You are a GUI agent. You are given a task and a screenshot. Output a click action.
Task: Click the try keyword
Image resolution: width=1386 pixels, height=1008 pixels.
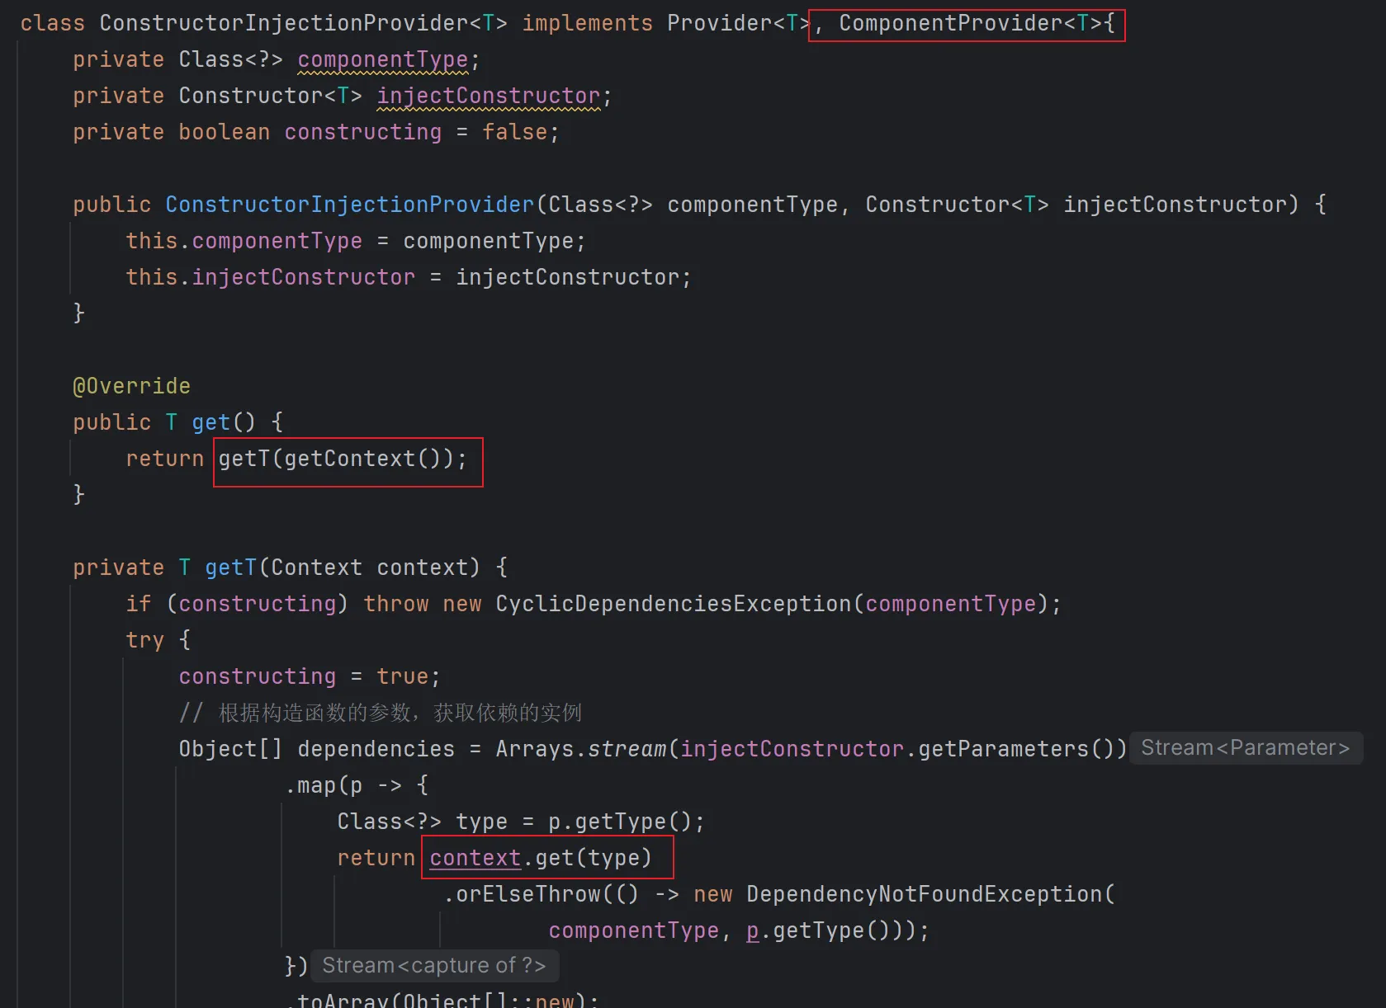tap(144, 640)
